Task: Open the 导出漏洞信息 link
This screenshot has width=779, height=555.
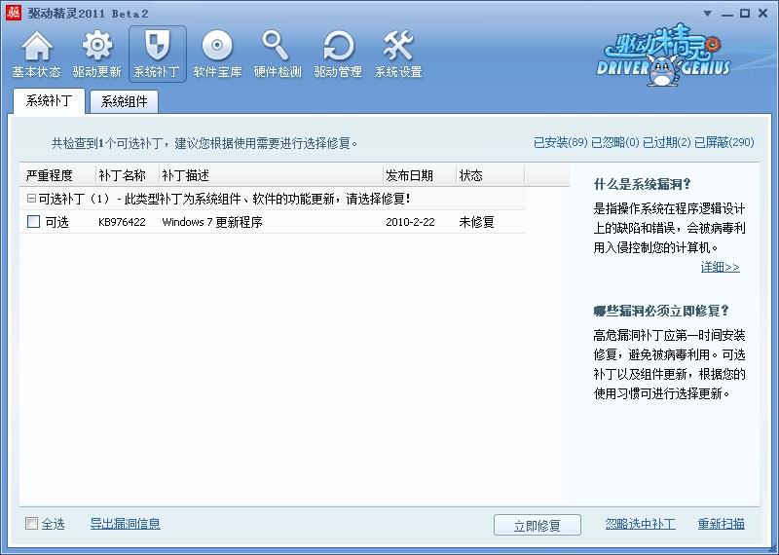Action: tap(126, 524)
